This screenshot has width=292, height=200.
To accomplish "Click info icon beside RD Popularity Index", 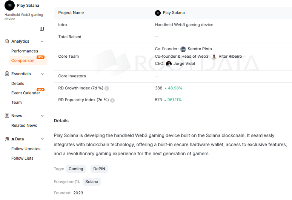I will tap(112, 100).
